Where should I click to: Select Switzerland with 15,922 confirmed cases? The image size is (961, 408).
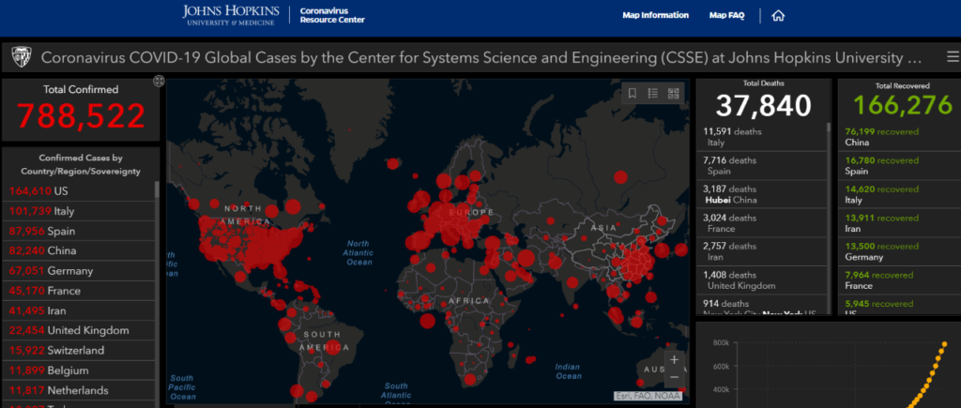coord(79,351)
